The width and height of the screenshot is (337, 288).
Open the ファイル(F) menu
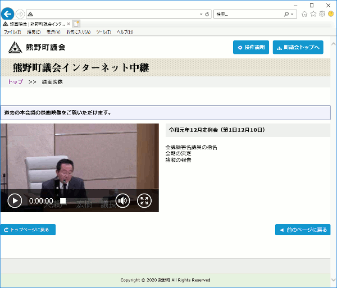click(12, 32)
